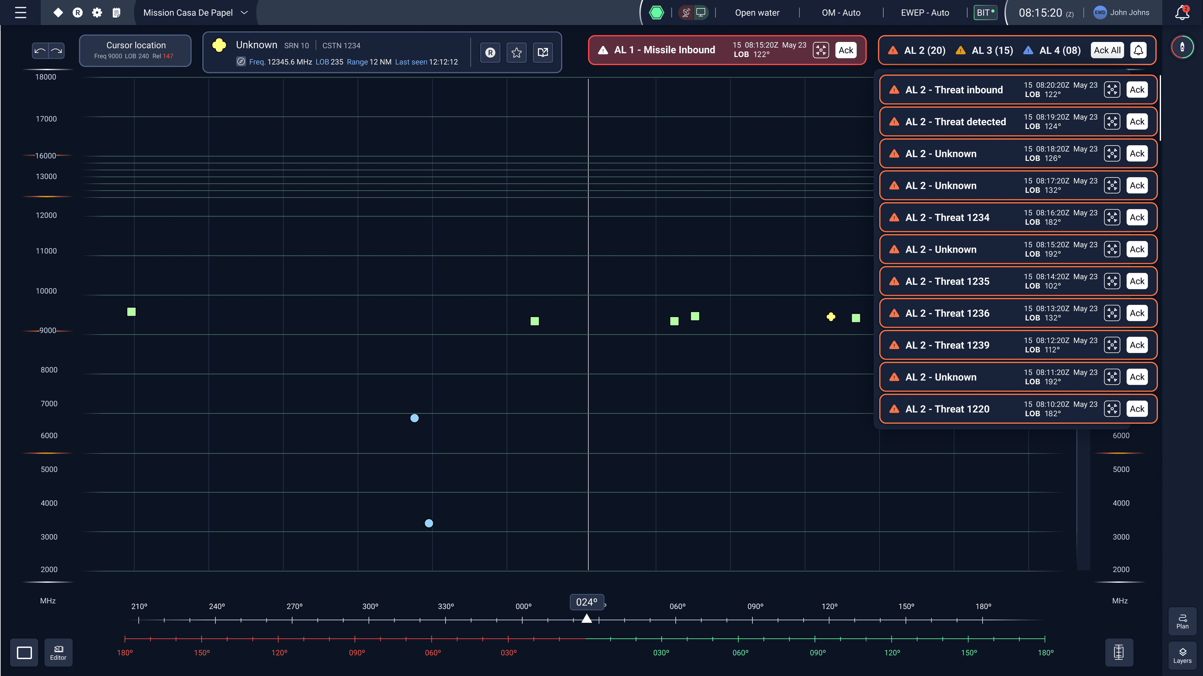
Task: Select the blue circle emitter near 3500 MHz
Action: [429, 523]
